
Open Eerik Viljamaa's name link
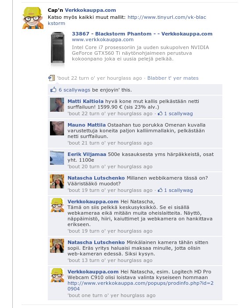click(x=87, y=154)
